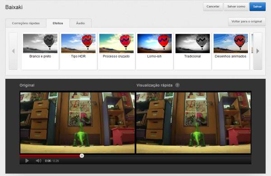Revert using Voltar para o original
The image size is (271, 176).
pyautogui.click(x=247, y=22)
